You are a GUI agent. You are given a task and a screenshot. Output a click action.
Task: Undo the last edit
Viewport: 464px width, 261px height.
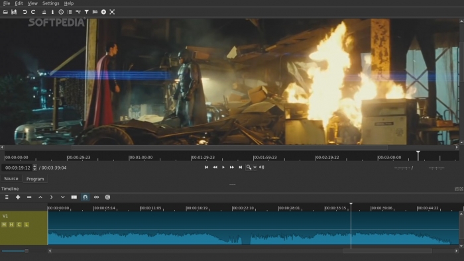pos(25,12)
